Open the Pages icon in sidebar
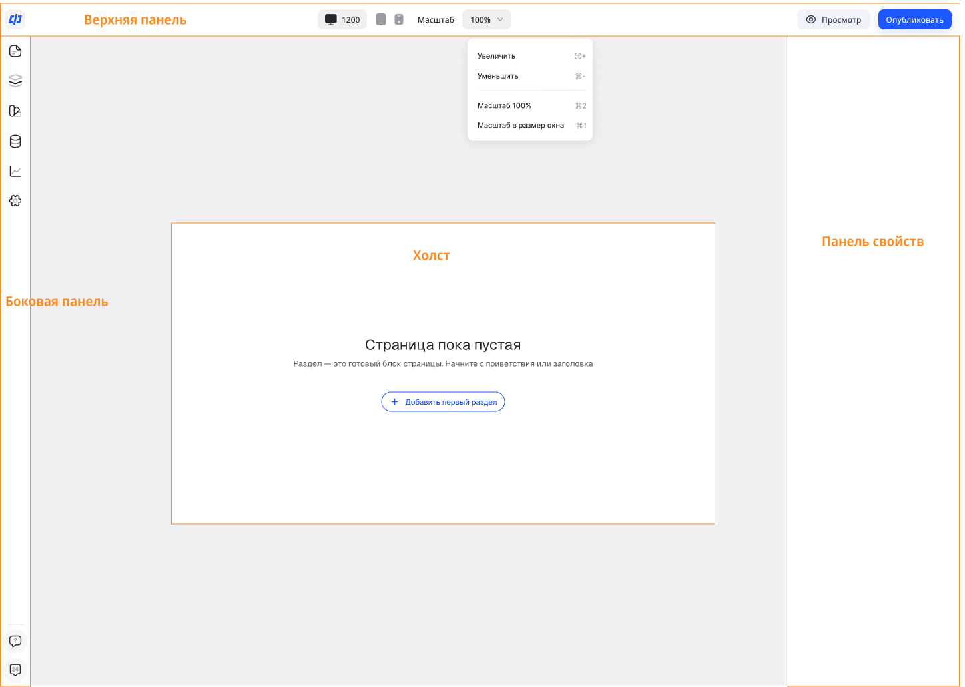 pos(15,51)
